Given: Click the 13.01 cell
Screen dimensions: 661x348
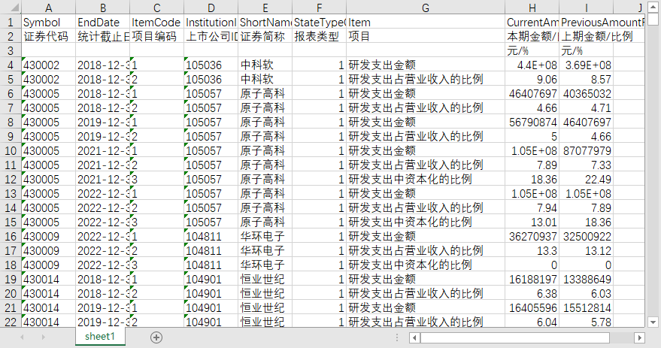Looking at the screenshot, I should coord(532,222).
